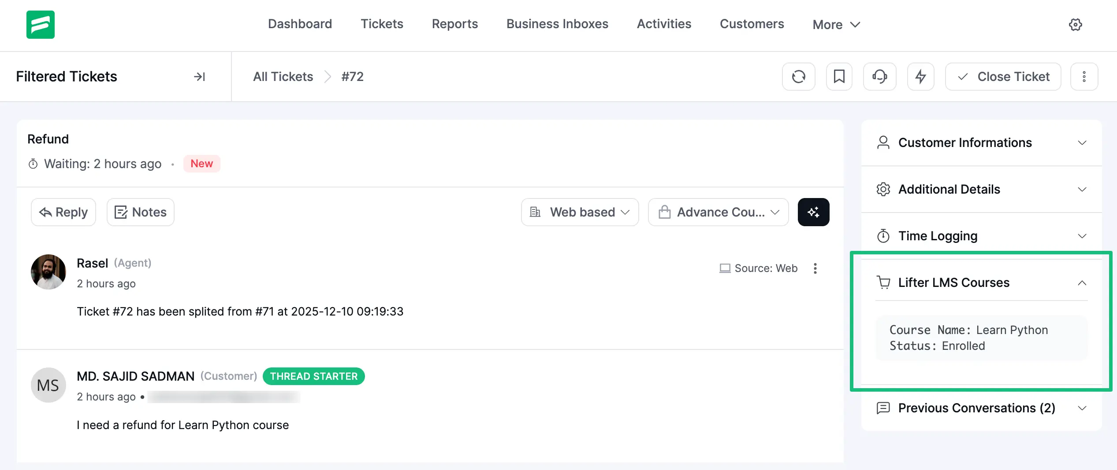Screen dimensions: 1117x470
Task: Click the shopping cart icon beside Lifter LMS Courses
Action: [883, 282]
